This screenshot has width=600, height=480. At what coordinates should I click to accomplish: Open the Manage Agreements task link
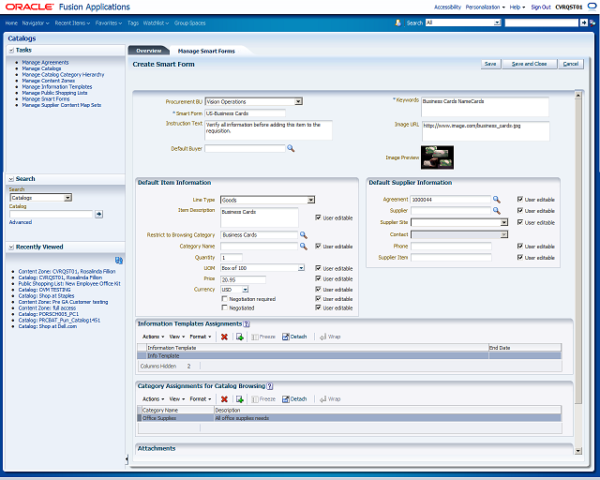click(x=45, y=63)
